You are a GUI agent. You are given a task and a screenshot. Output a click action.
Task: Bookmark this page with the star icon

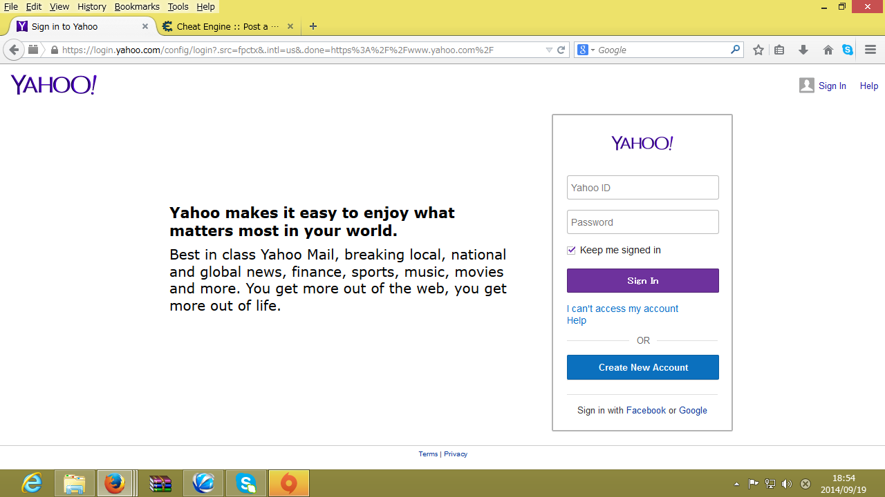point(758,50)
